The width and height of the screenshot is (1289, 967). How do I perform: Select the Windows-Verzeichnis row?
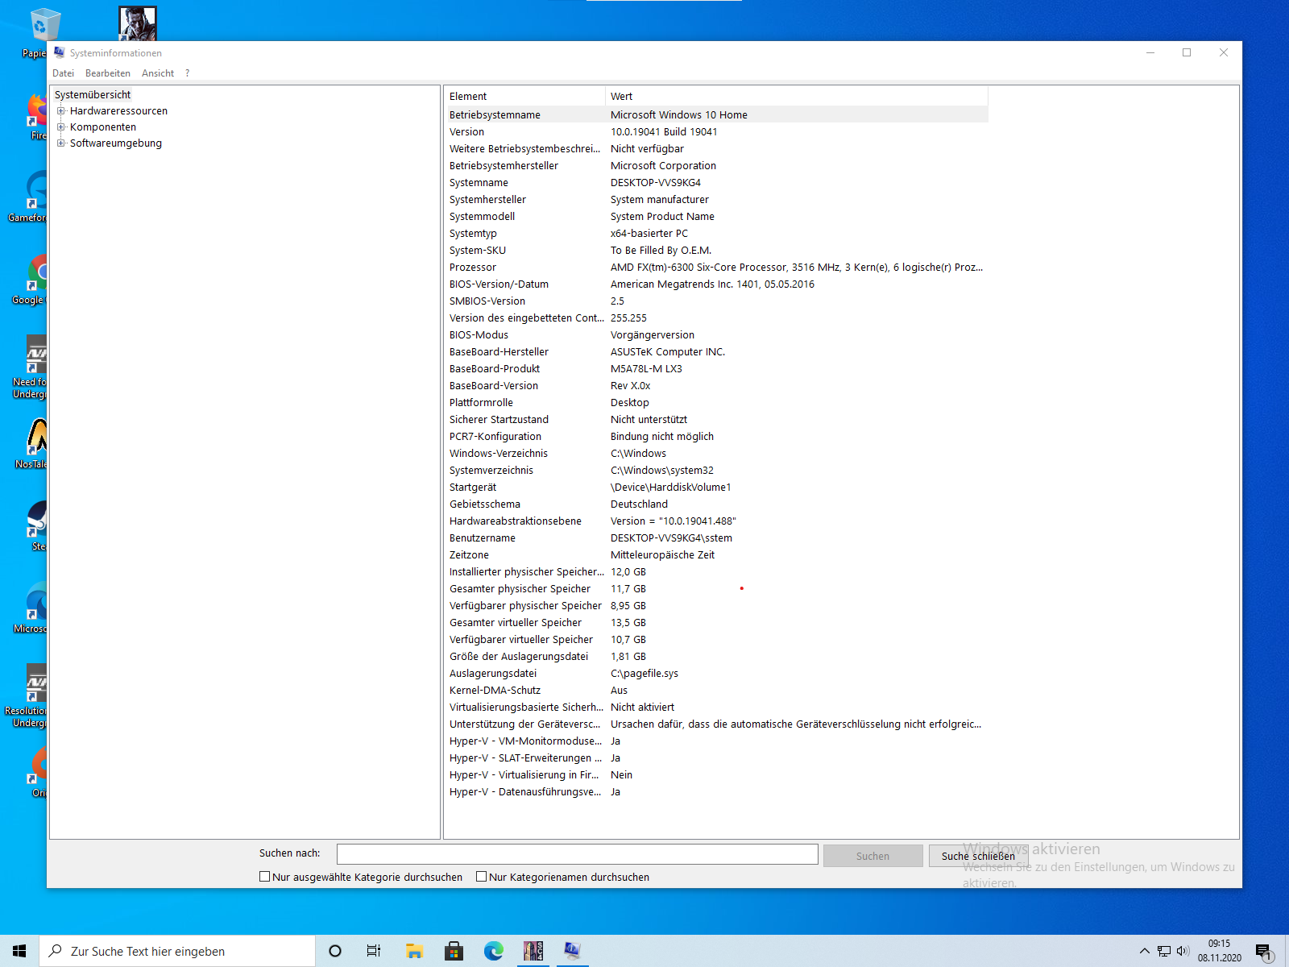pos(716,453)
